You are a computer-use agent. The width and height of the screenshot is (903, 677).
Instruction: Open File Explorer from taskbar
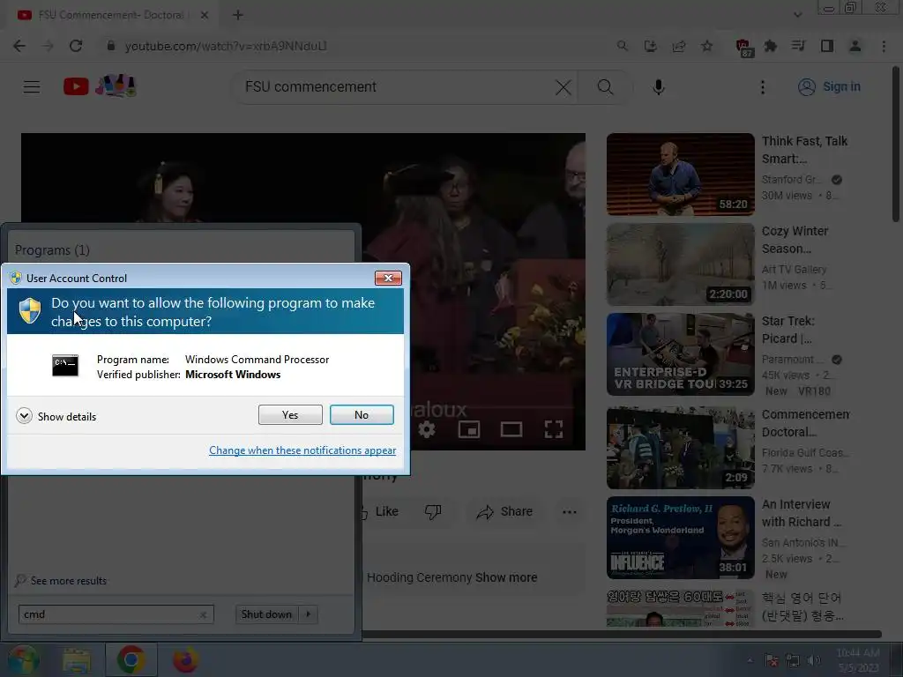click(77, 659)
